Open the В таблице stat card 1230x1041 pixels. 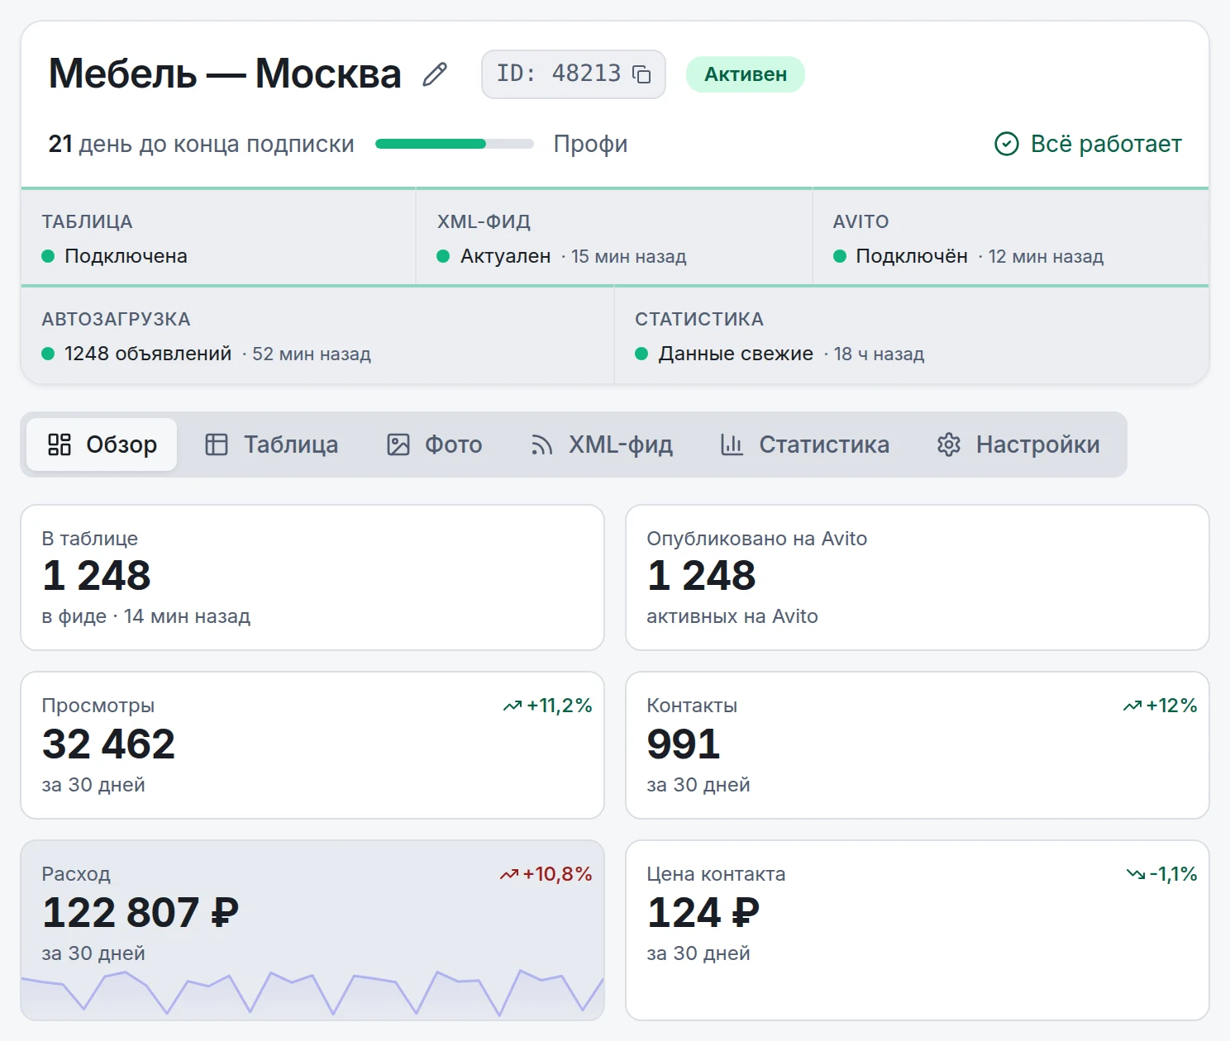point(312,578)
